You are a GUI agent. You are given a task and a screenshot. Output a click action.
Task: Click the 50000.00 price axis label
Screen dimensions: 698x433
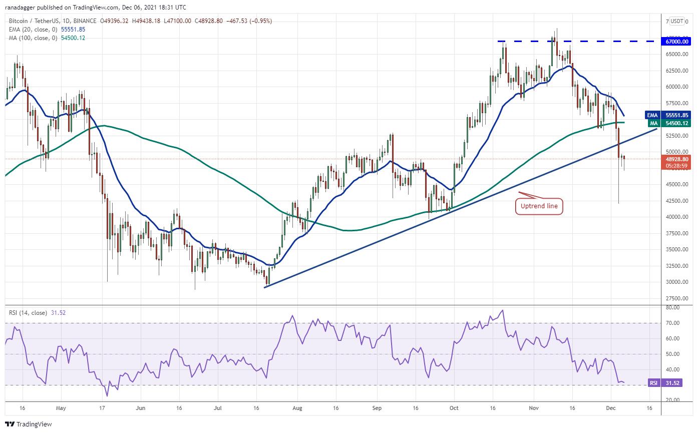point(677,152)
